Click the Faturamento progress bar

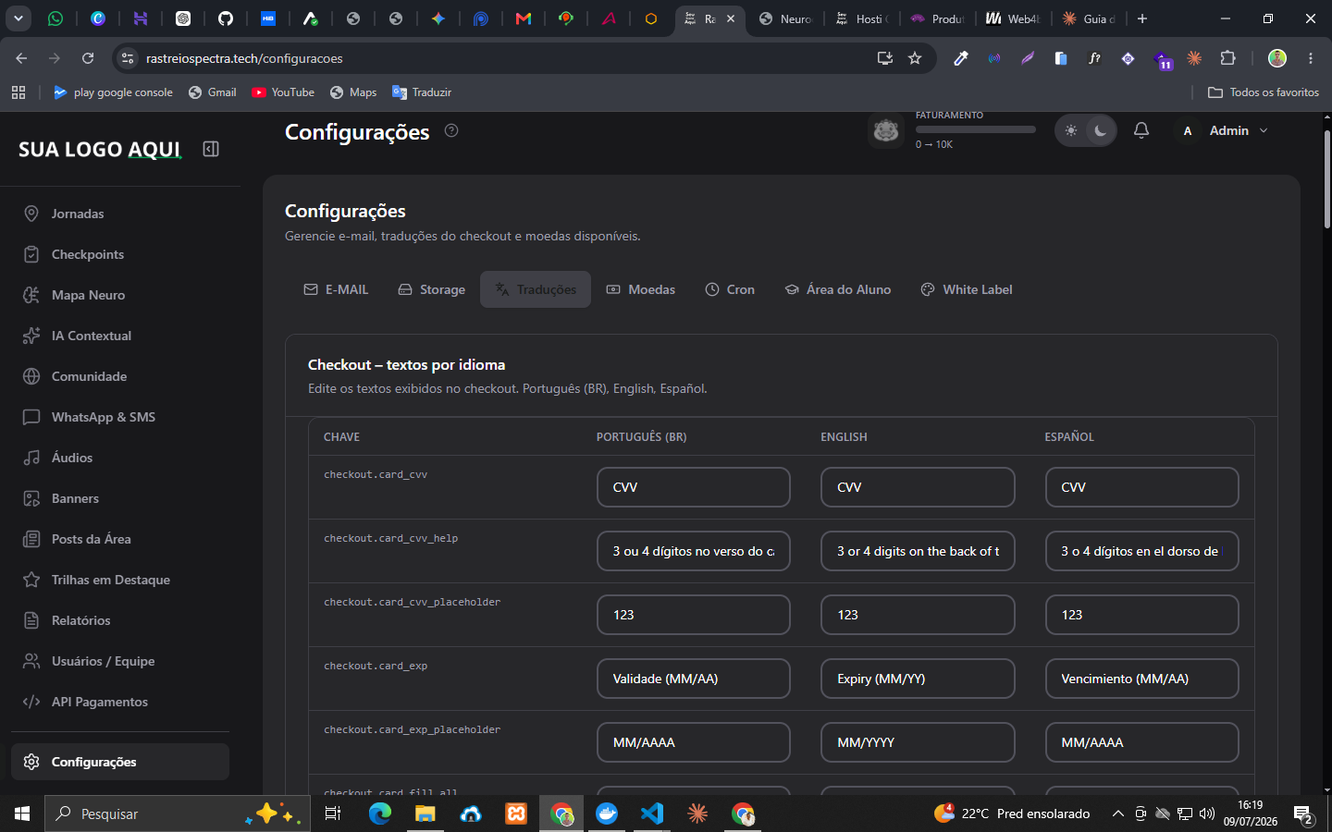976,129
